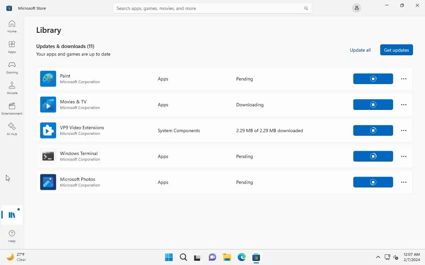
Task: Click Microsoft Store taskbar icon
Action: pyautogui.click(x=256, y=257)
